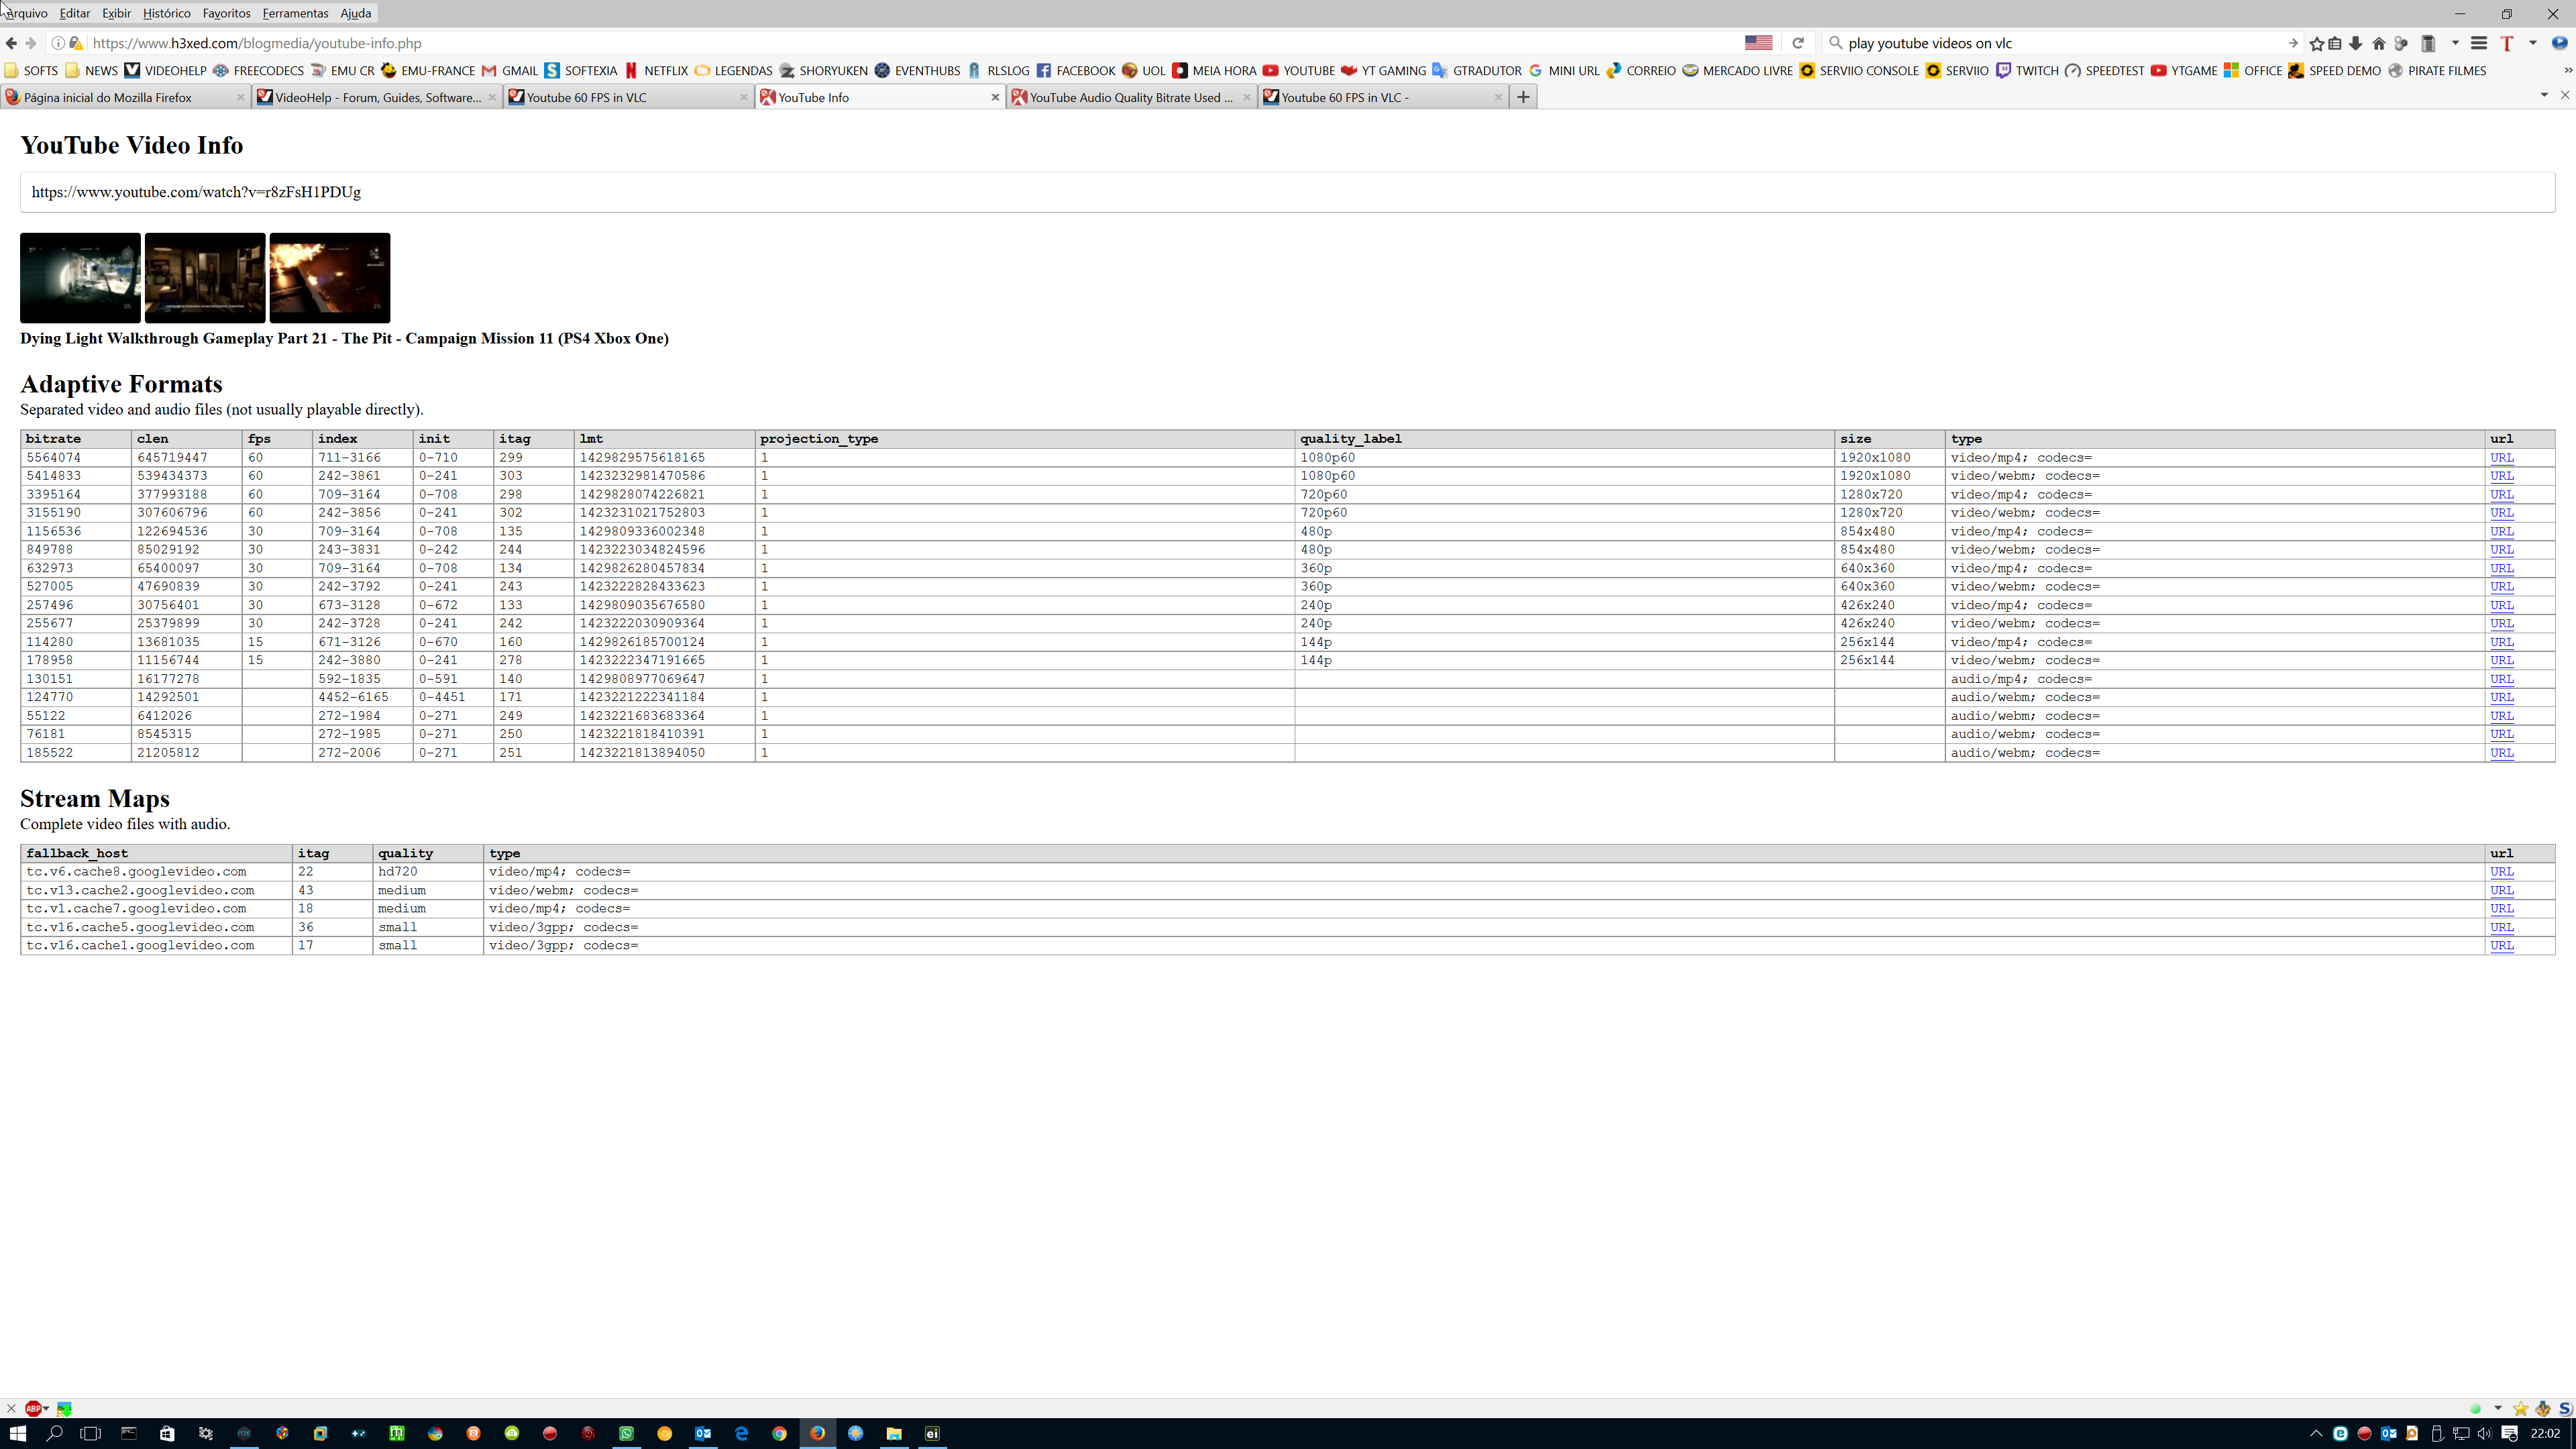Reload the page with the refresh icon
Image resolution: width=2576 pixels, height=1449 pixels.
[x=1798, y=43]
